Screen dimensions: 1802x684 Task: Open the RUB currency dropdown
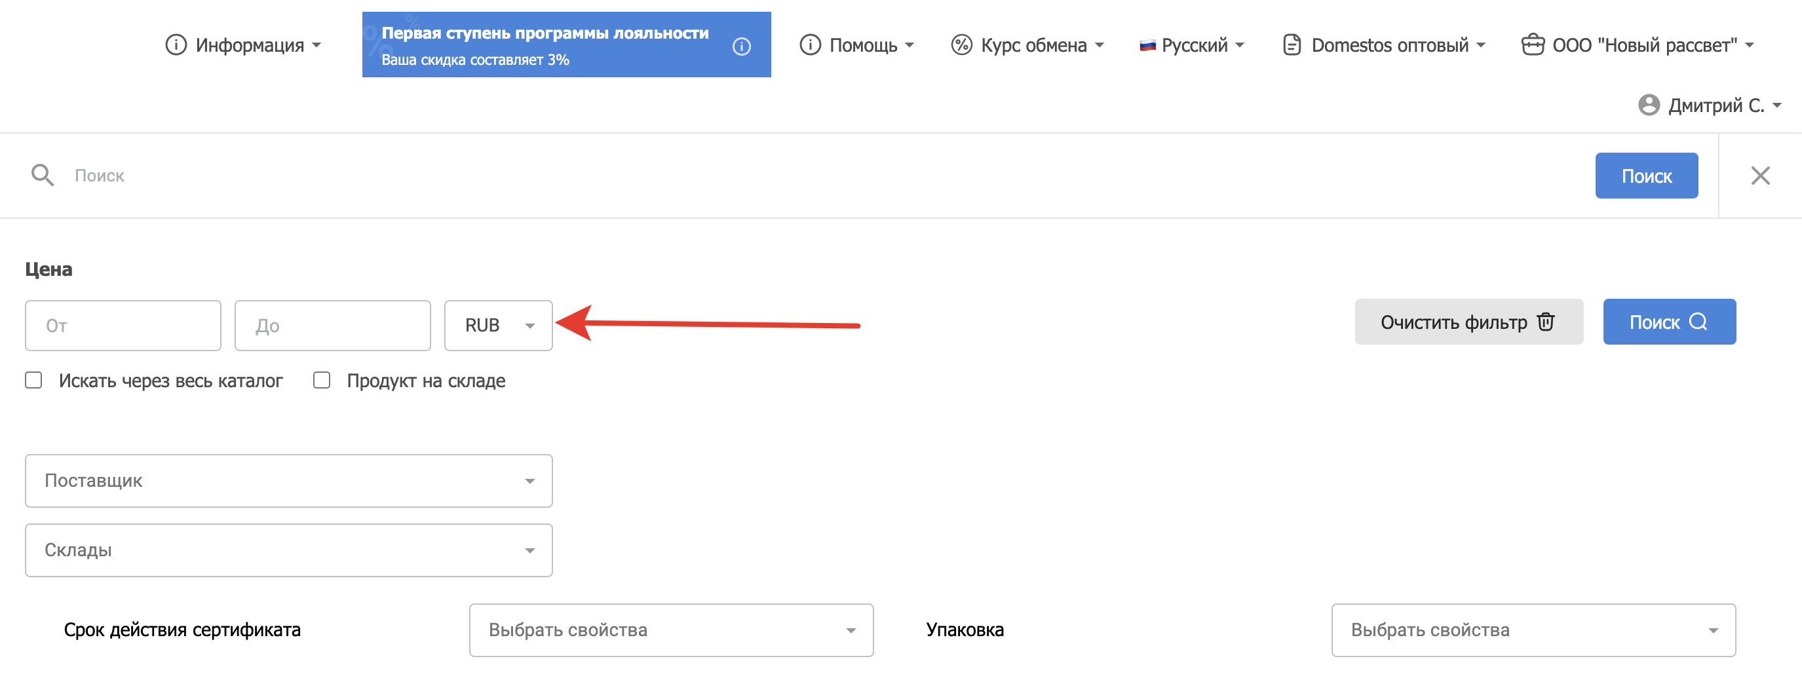(498, 326)
